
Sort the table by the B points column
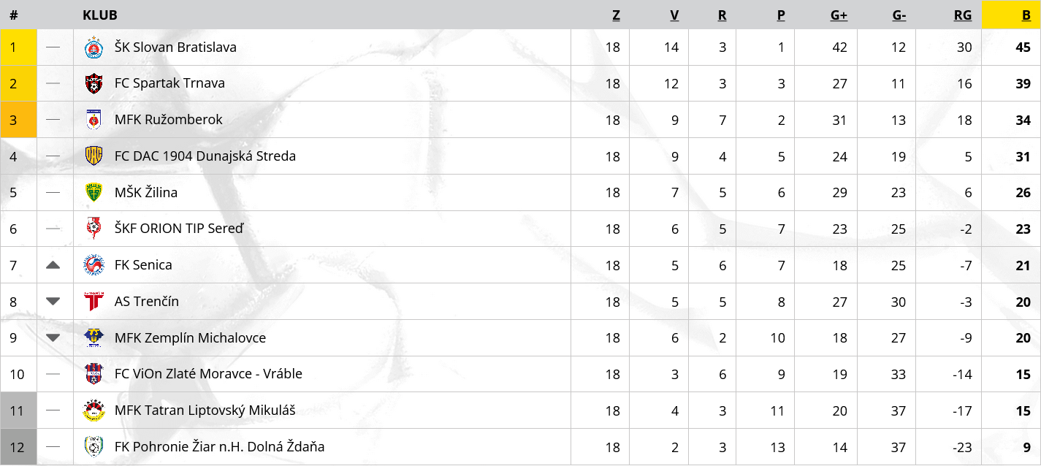1026,15
